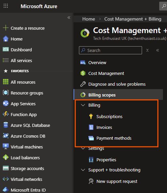Click the Billing scopes icon

coord(83,95)
